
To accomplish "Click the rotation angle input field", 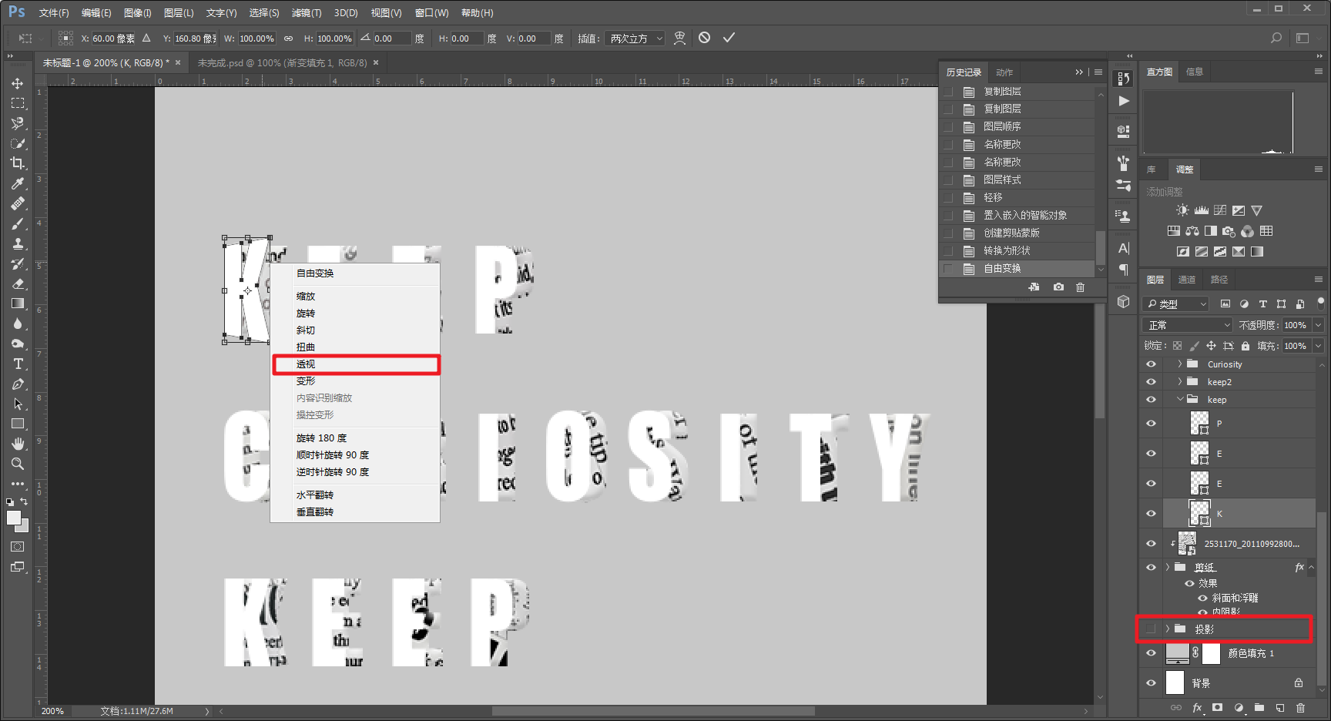I will (x=391, y=39).
